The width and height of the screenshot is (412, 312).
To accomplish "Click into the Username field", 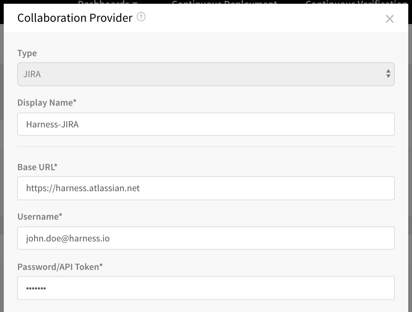I will tap(206, 238).
